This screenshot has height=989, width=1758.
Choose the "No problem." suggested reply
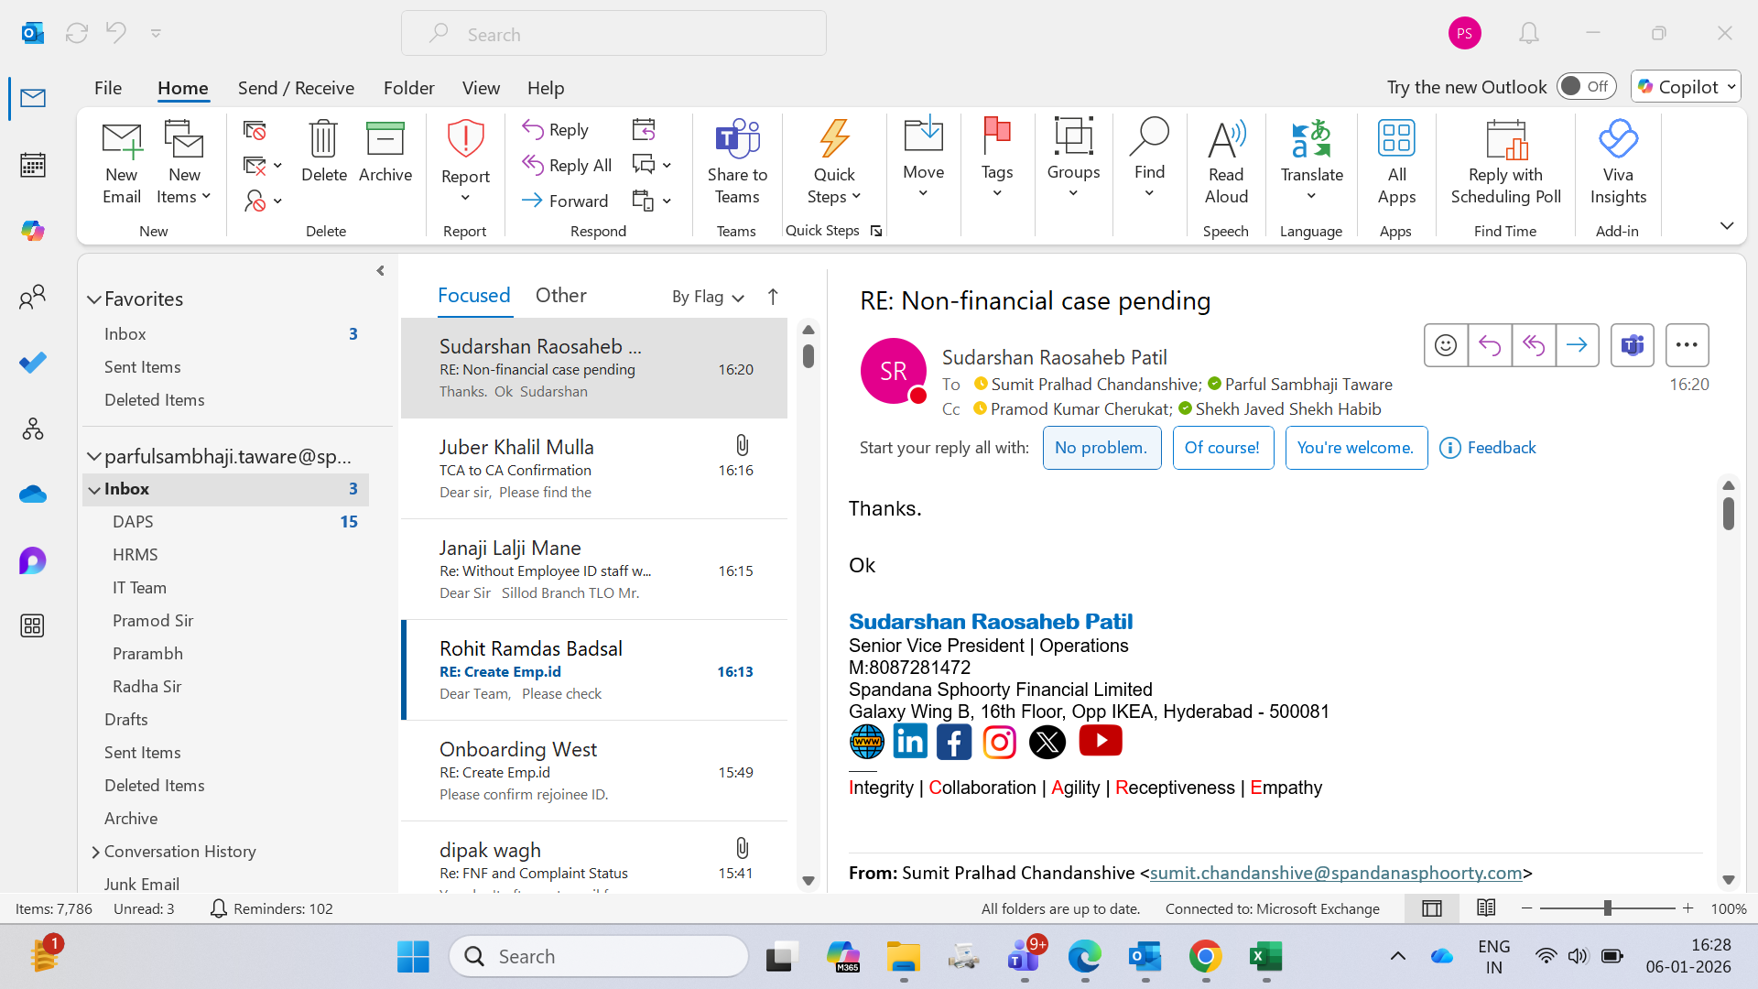(x=1101, y=448)
